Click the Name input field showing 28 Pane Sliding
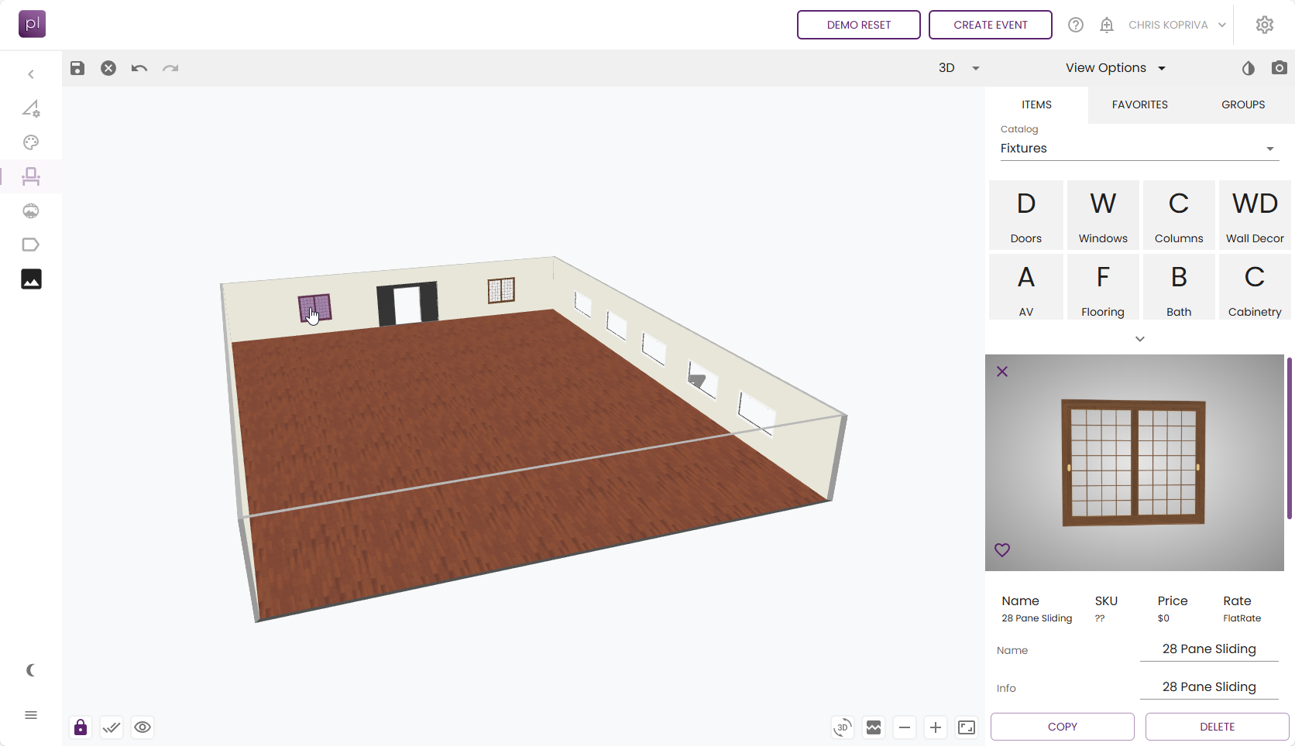 click(x=1209, y=648)
